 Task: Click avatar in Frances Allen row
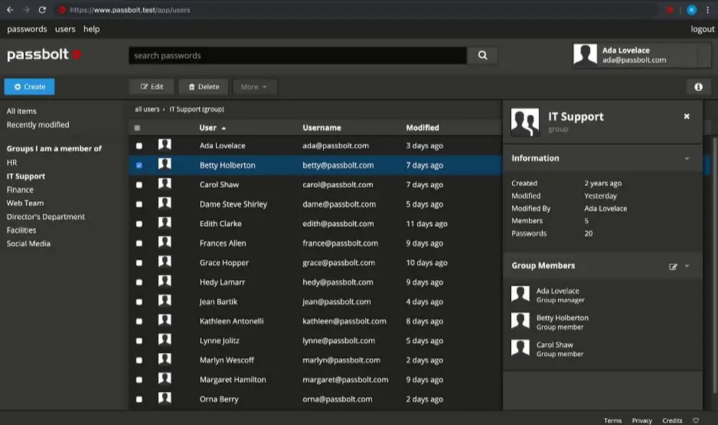tap(165, 242)
